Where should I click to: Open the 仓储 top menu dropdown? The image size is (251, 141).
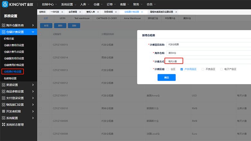[98, 4]
